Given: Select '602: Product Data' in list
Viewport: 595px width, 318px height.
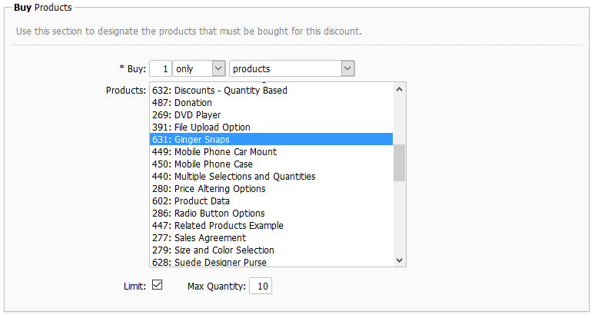Looking at the screenshot, I should click(x=191, y=201).
